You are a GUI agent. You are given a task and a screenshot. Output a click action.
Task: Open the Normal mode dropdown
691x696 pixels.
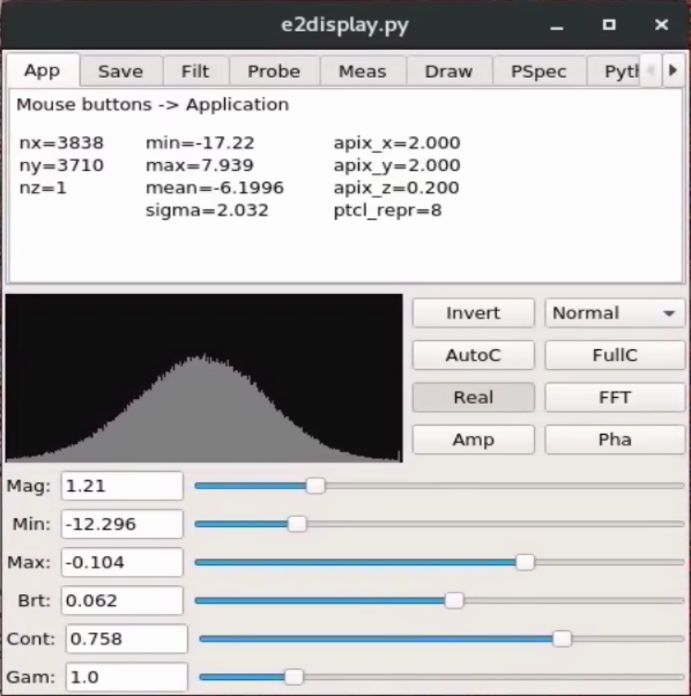click(x=615, y=313)
